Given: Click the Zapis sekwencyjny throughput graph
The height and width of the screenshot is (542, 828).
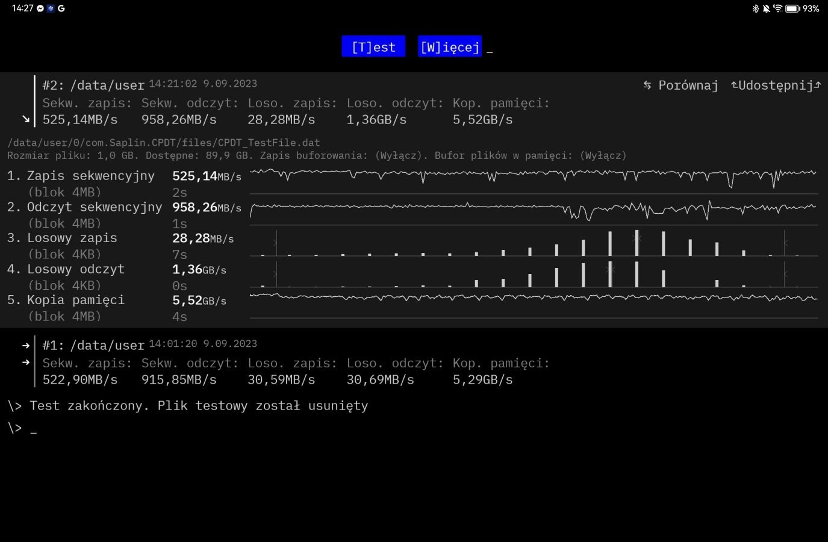Looking at the screenshot, I should (533, 177).
